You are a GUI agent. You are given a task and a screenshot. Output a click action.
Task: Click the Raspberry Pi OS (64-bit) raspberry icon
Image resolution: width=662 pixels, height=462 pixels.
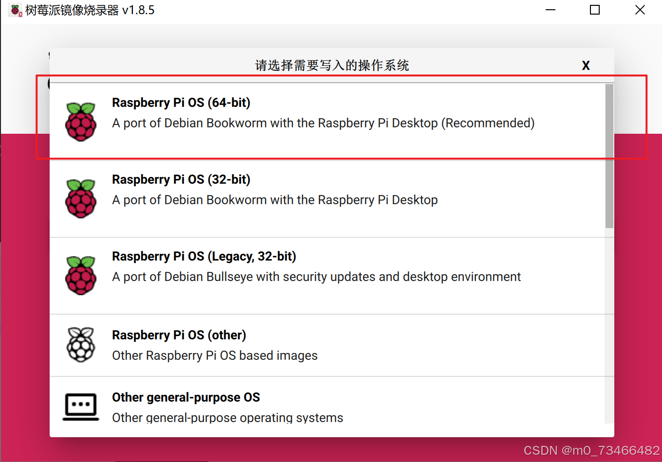[x=81, y=121]
